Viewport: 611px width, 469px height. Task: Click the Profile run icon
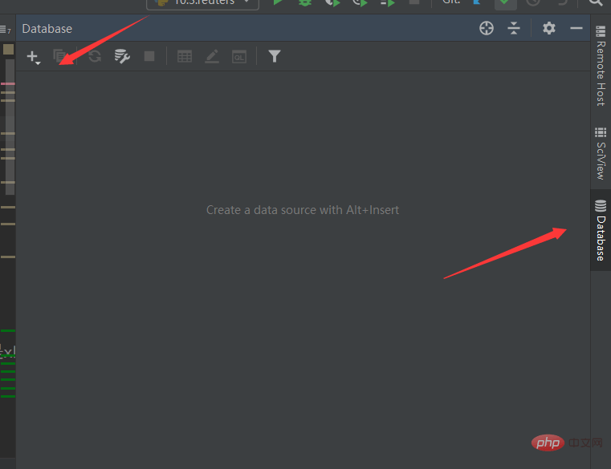360,2
